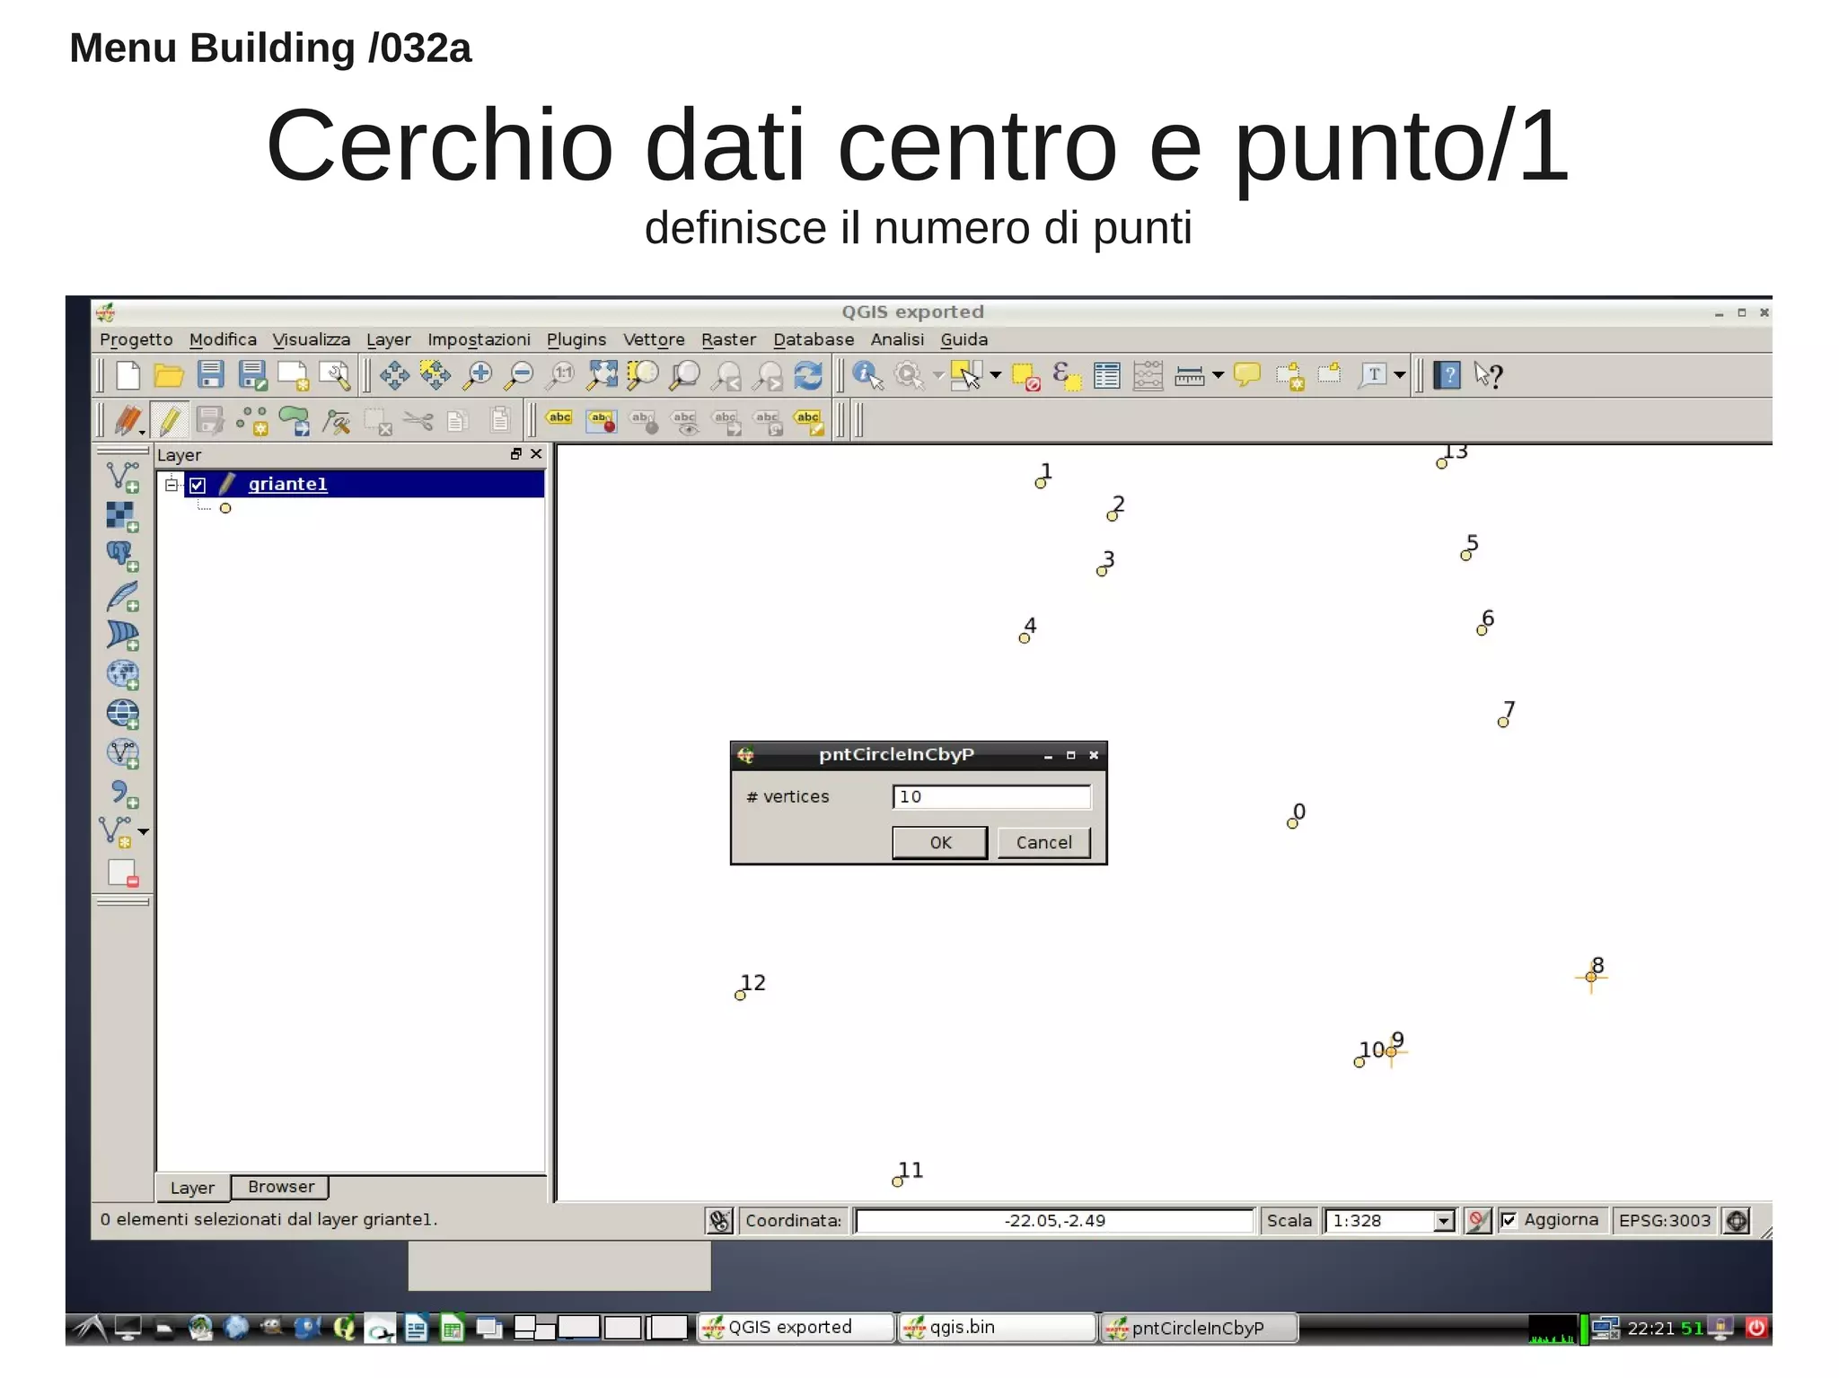Screen dimensions: 1839x1378
Task: Click Zoom Full extent icon
Action: pos(602,375)
